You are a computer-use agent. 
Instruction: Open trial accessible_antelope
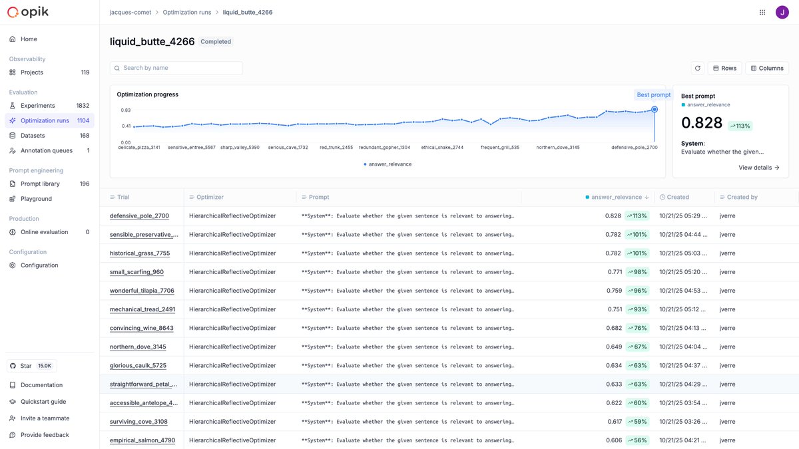[144, 403]
